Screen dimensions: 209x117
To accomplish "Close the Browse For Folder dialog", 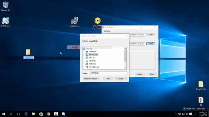I will (x=127, y=36).
